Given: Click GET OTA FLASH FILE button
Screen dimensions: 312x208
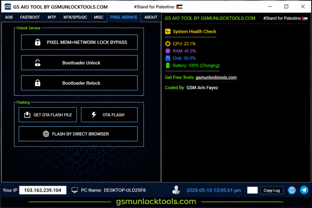Looking at the screenshot, I should click(x=48, y=115).
